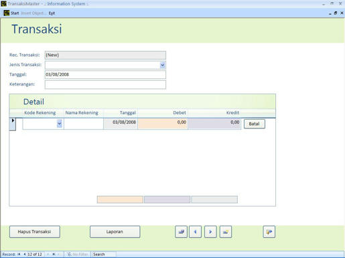The image size is (345, 258).
Task: Restore the inner form window
Action: coord(336,13)
